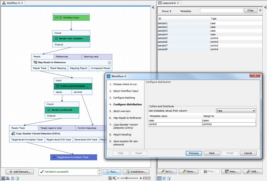267x181 pixels.
Task: Open the note icon on Map Reads to Reference
Action: click(109, 62)
